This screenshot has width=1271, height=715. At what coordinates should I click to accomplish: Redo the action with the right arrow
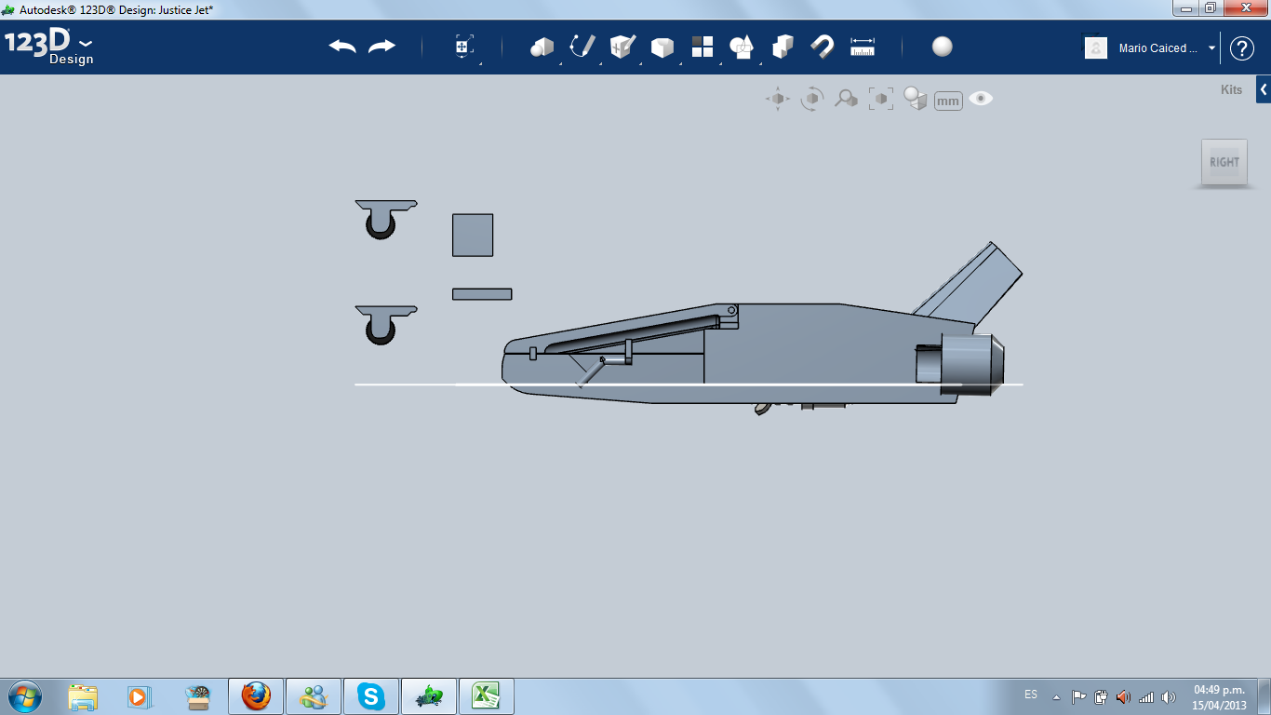tap(381, 47)
